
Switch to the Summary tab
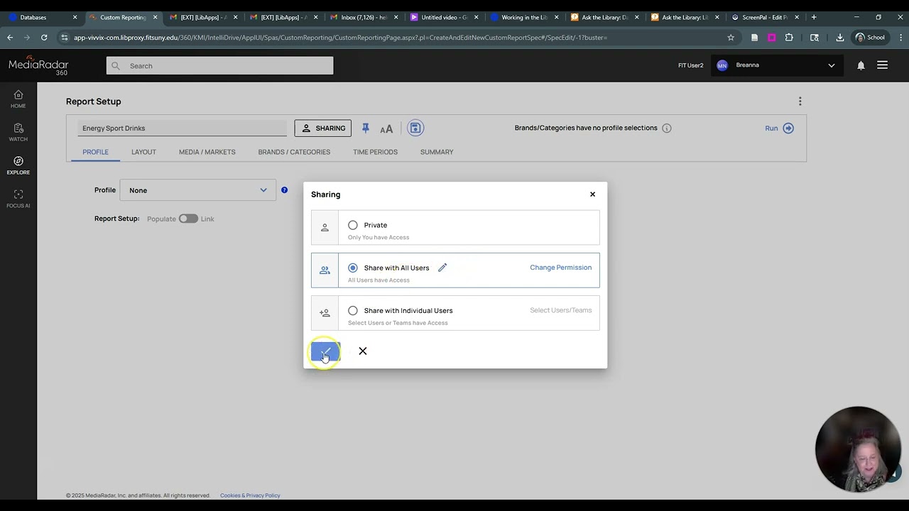coord(437,152)
